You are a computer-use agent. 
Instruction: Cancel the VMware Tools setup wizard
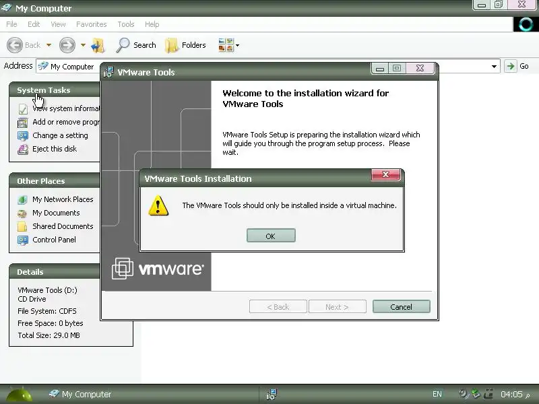coord(401,306)
